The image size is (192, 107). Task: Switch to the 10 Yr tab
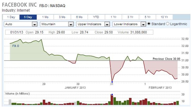click(x=164, y=17)
